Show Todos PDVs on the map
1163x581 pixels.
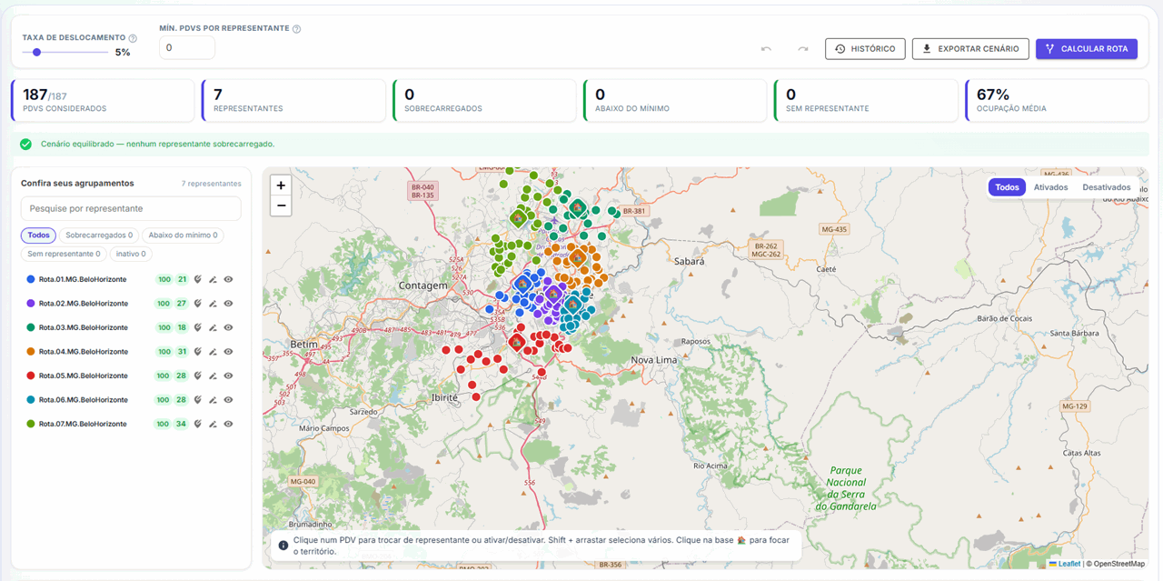tap(1007, 187)
